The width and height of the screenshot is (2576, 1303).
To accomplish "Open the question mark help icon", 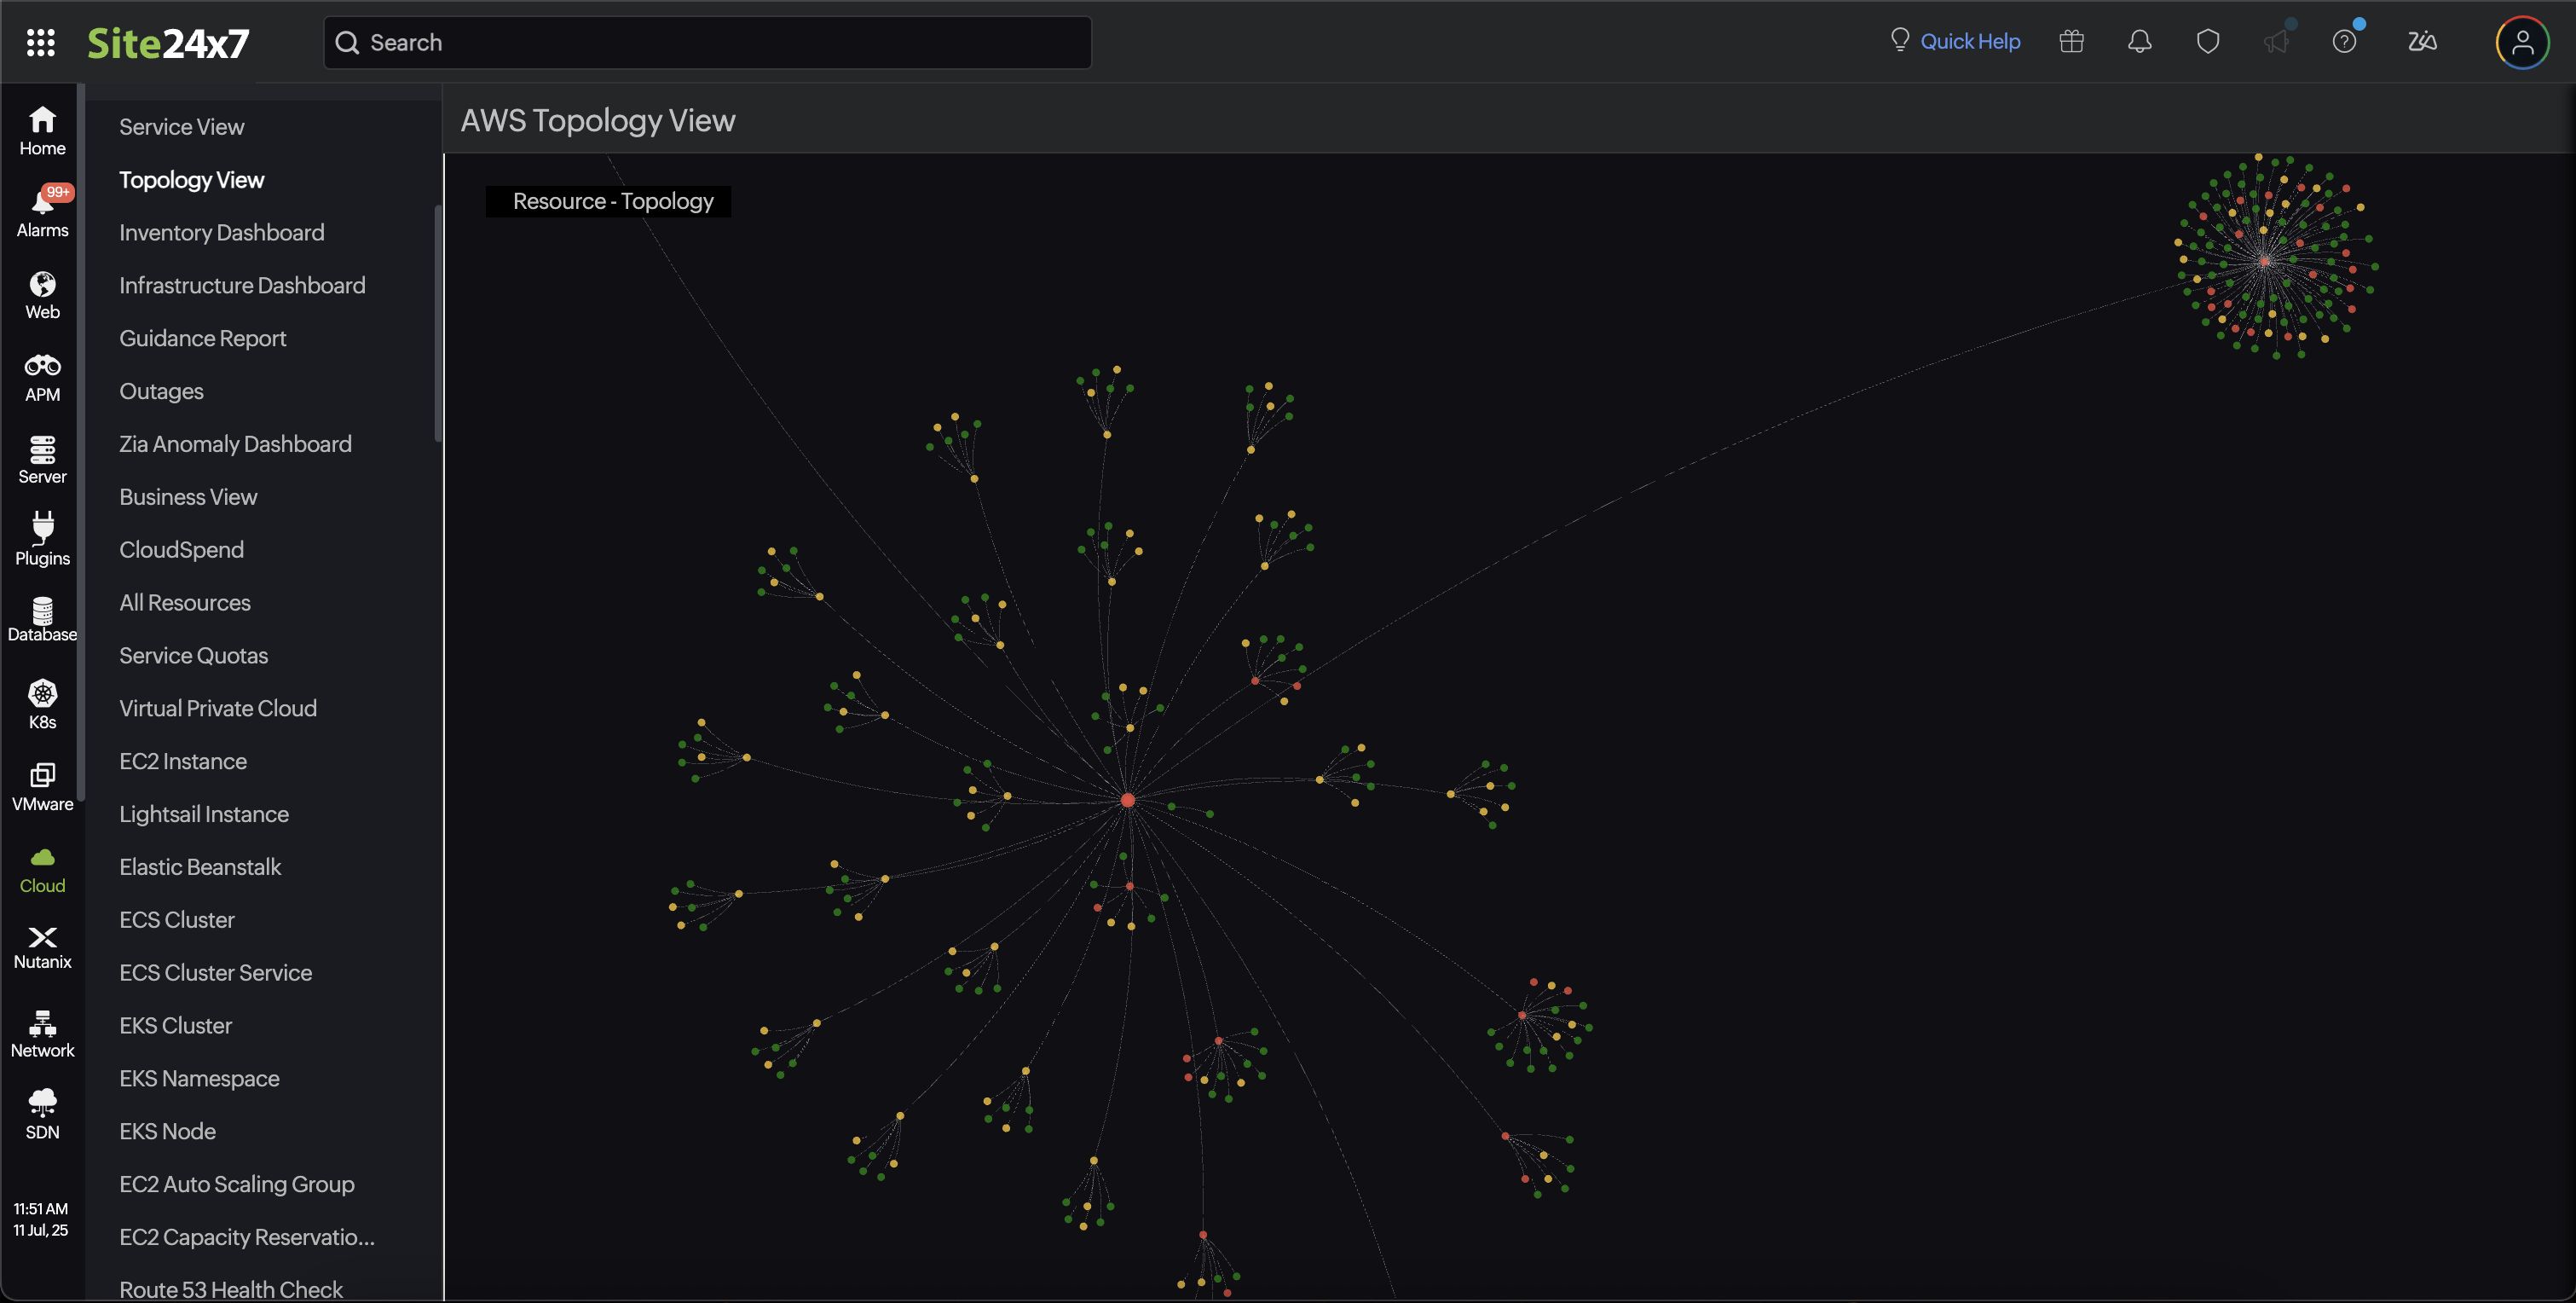I will tap(2344, 42).
